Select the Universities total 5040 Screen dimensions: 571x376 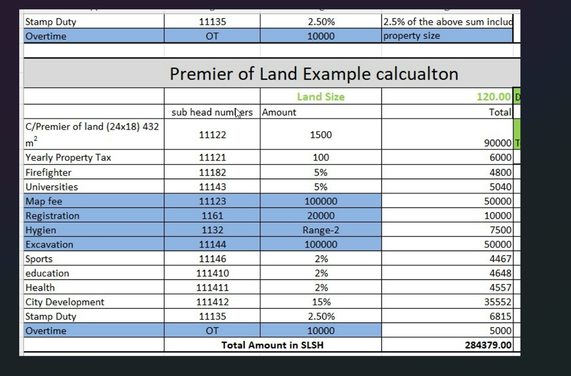[x=447, y=186]
